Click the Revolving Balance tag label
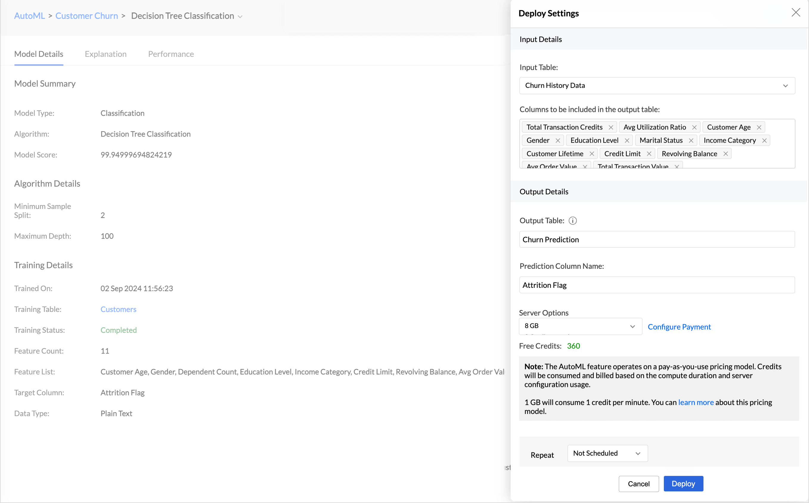Screen dimensions: 809x503 pyautogui.click(x=689, y=154)
